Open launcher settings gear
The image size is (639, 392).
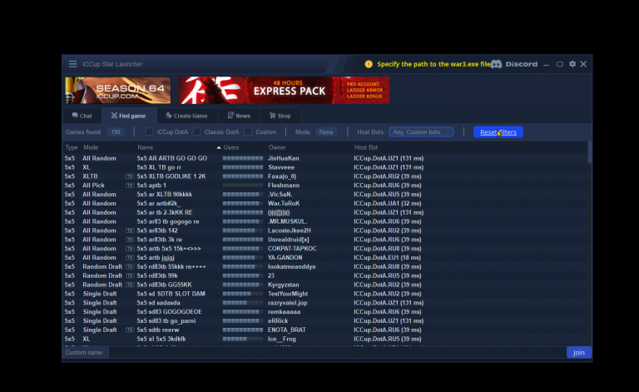click(x=572, y=64)
